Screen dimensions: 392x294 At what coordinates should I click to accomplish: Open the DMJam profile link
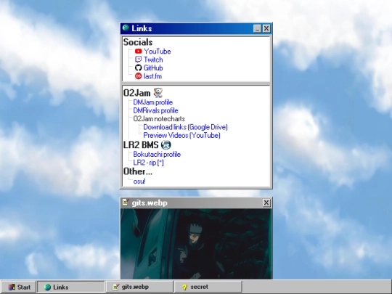tap(152, 102)
